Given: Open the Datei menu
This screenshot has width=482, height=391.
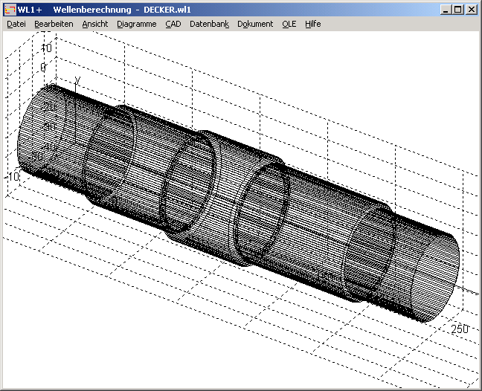Looking at the screenshot, I should (x=16, y=24).
